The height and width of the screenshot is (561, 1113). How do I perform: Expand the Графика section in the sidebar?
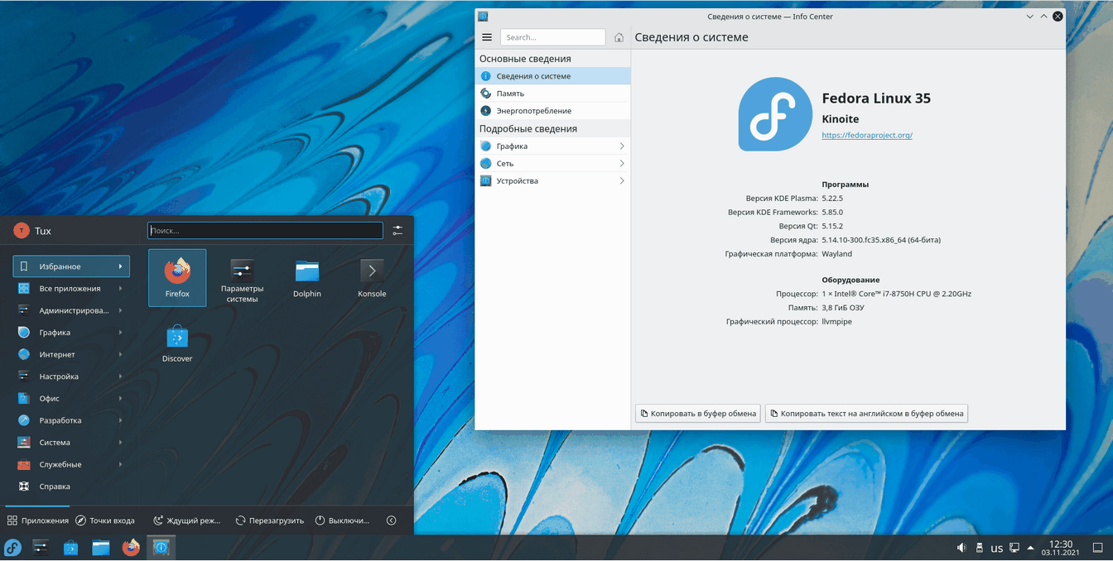click(552, 146)
